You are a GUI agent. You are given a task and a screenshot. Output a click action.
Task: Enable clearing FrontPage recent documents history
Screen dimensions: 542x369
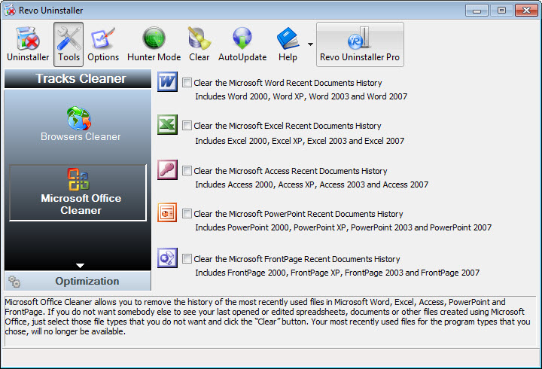coord(187,259)
